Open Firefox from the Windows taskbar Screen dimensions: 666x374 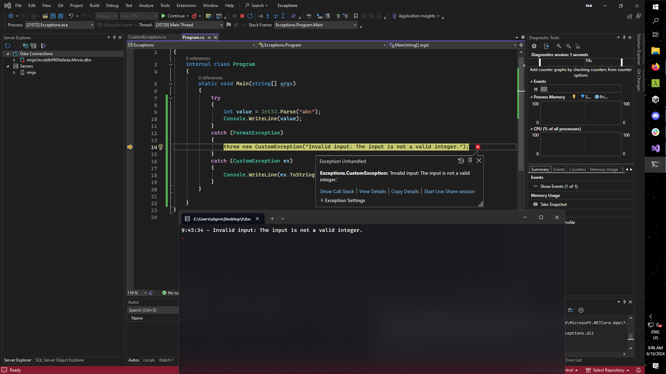(x=655, y=67)
